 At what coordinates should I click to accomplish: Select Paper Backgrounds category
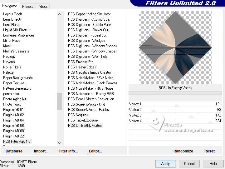18,78
